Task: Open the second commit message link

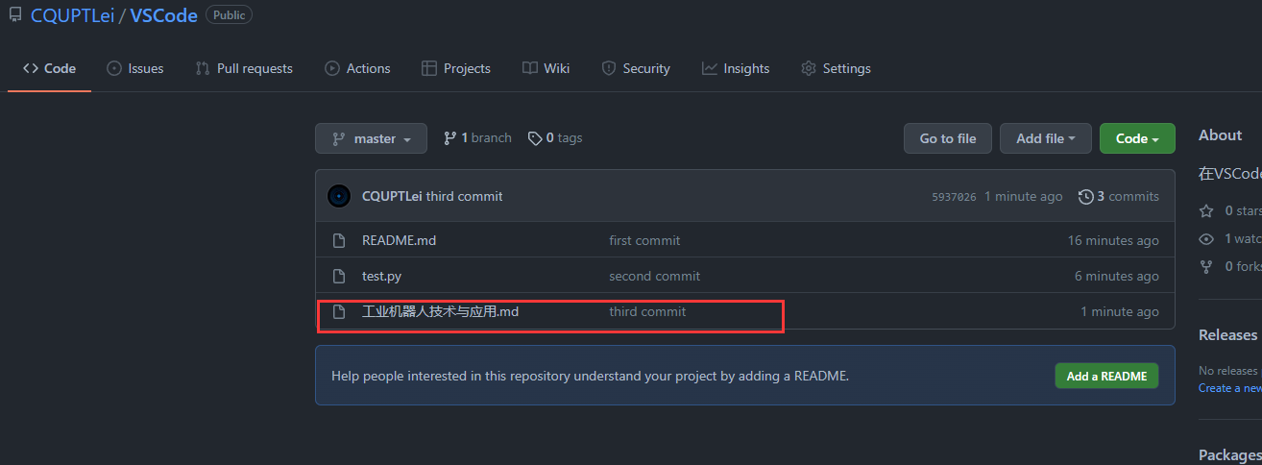Action: point(654,276)
